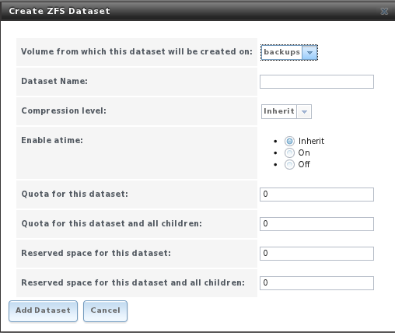The width and height of the screenshot is (395, 333).
Task: Click the Quota for dataset and children field
Action: click(x=316, y=224)
